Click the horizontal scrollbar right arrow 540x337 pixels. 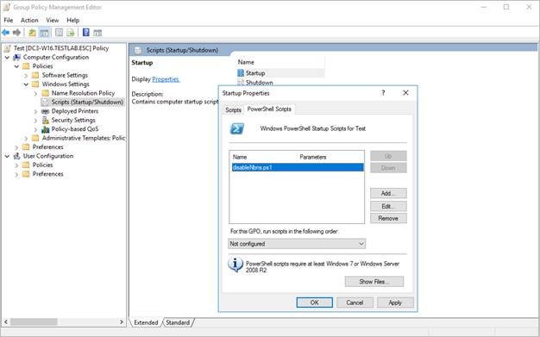[122, 321]
